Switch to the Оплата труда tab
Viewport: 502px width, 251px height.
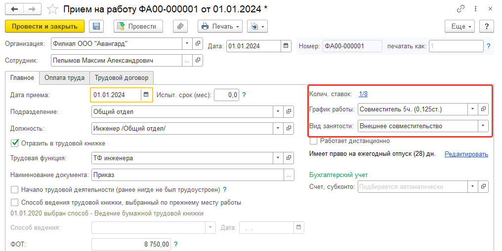coord(64,77)
